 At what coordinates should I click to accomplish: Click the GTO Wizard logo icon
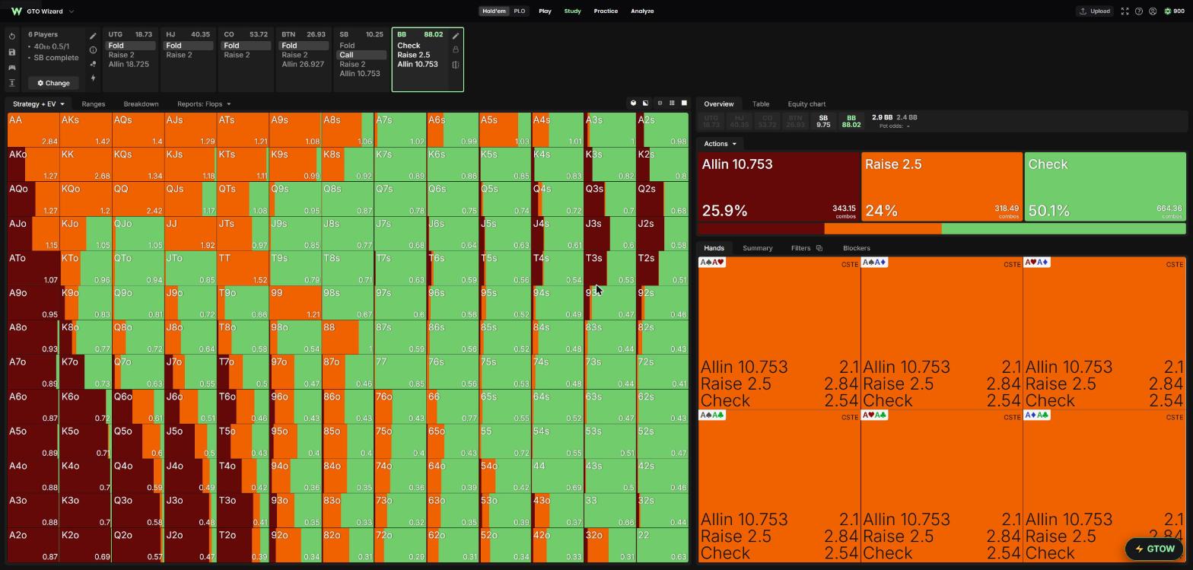[x=16, y=11]
